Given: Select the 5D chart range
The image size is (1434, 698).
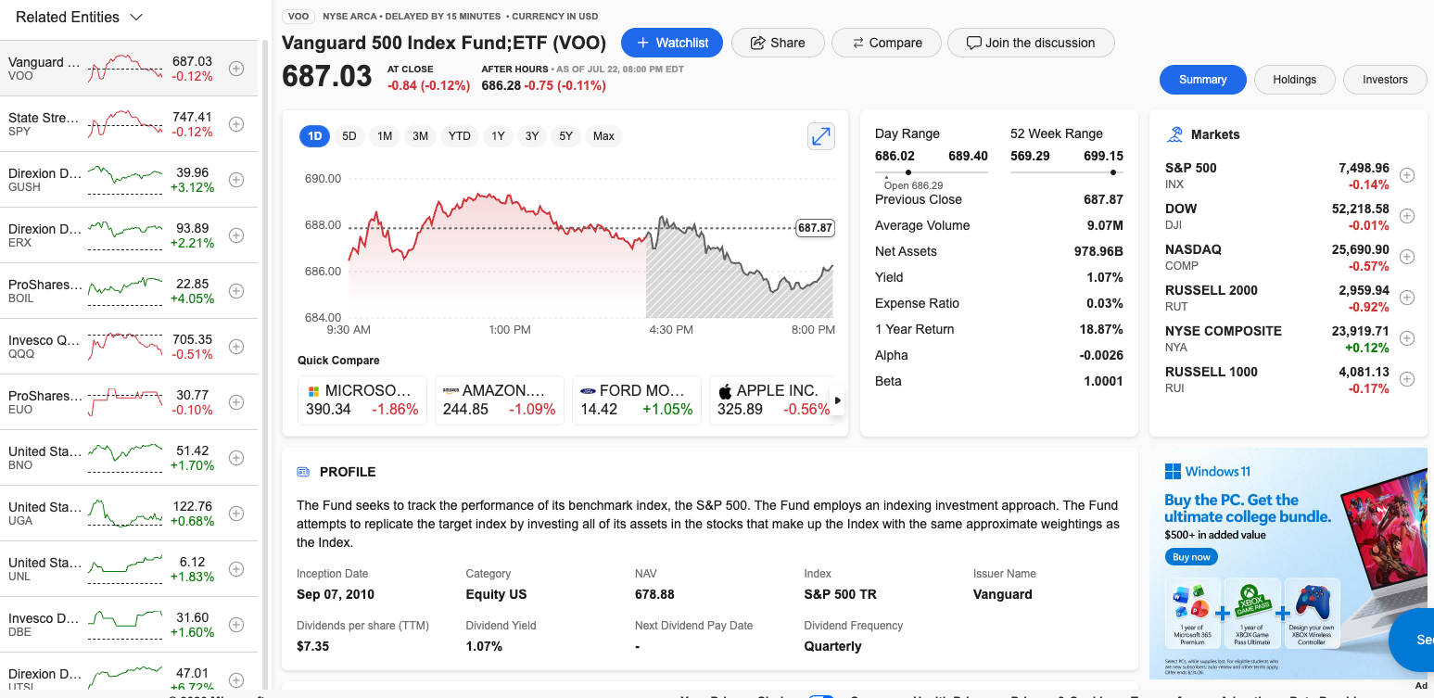Looking at the screenshot, I should [349, 136].
